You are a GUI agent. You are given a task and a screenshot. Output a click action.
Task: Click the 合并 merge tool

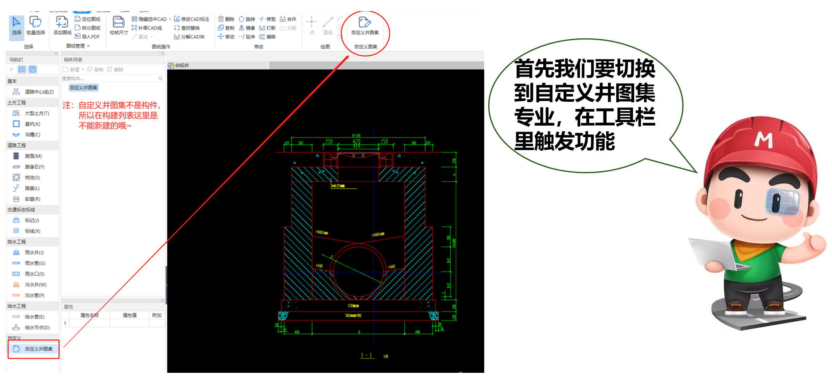click(x=288, y=19)
